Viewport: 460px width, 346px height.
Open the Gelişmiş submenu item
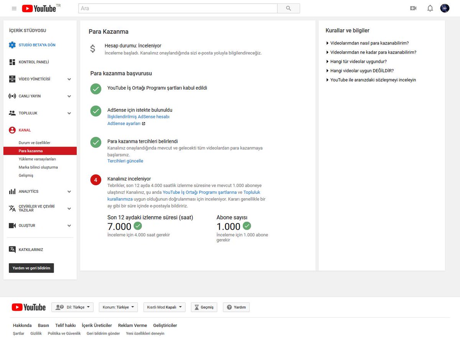[x=26, y=175]
